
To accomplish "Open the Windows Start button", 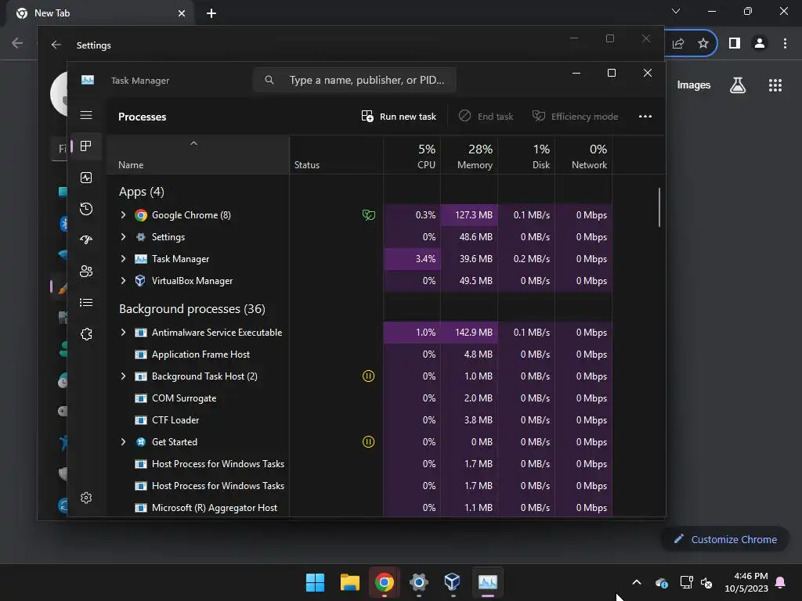I will pyautogui.click(x=315, y=582).
